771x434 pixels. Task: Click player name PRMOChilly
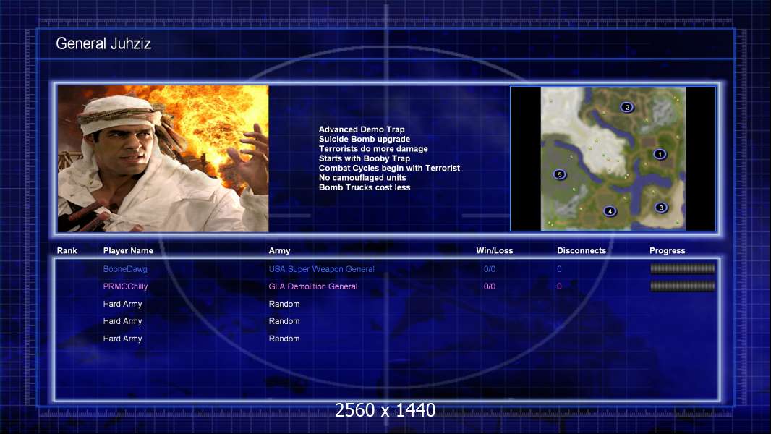pyautogui.click(x=125, y=286)
